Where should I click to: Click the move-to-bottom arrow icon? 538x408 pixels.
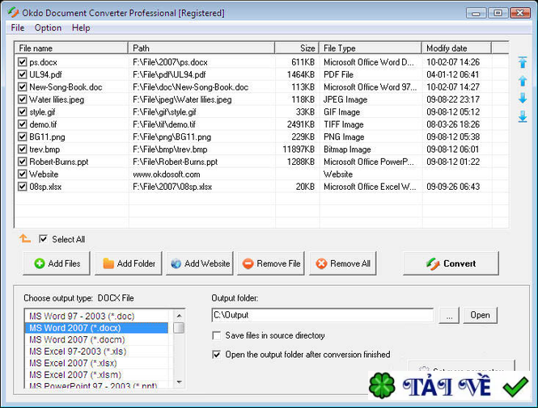pyautogui.click(x=523, y=116)
